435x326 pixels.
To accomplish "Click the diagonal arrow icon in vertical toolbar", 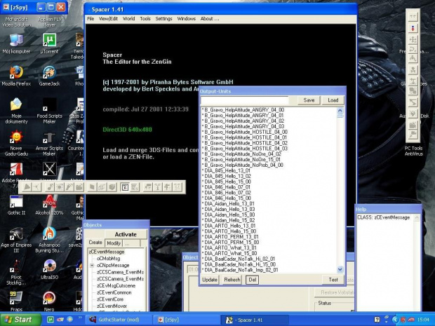I will click(413, 102).
